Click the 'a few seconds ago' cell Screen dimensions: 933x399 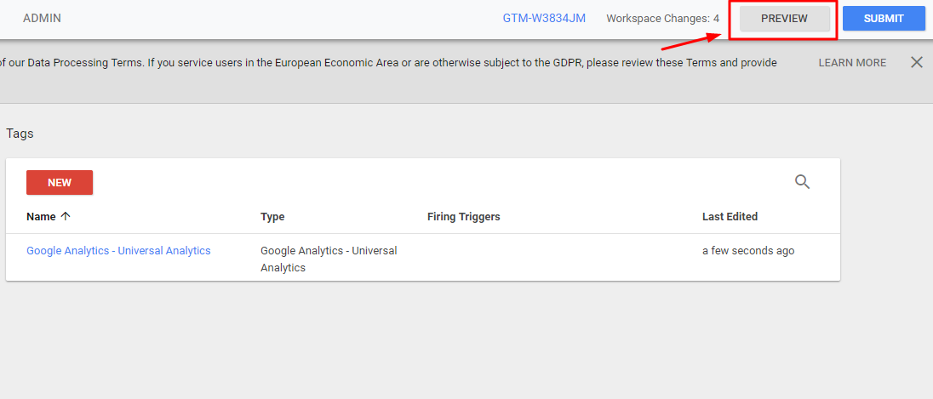click(x=748, y=250)
